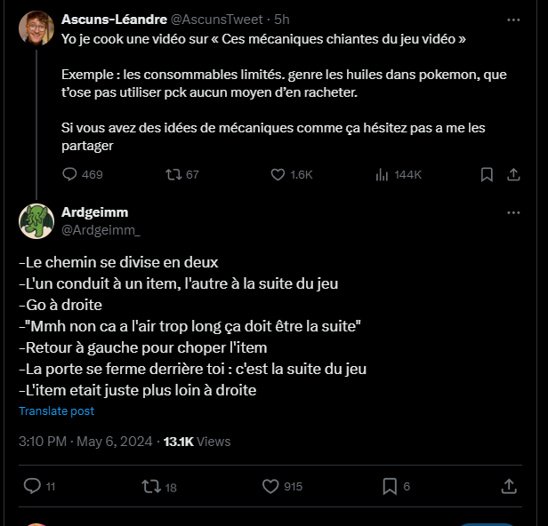Like Ascuns-Léandre's tweet with 1.6K likes
The image size is (548, 526).
(278, 175)
